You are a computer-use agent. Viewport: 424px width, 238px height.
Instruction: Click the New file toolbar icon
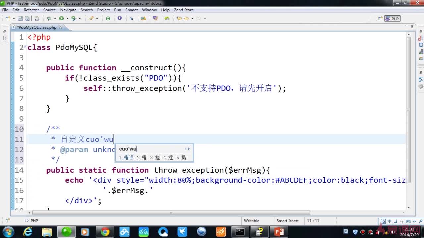tap(8, 19)
